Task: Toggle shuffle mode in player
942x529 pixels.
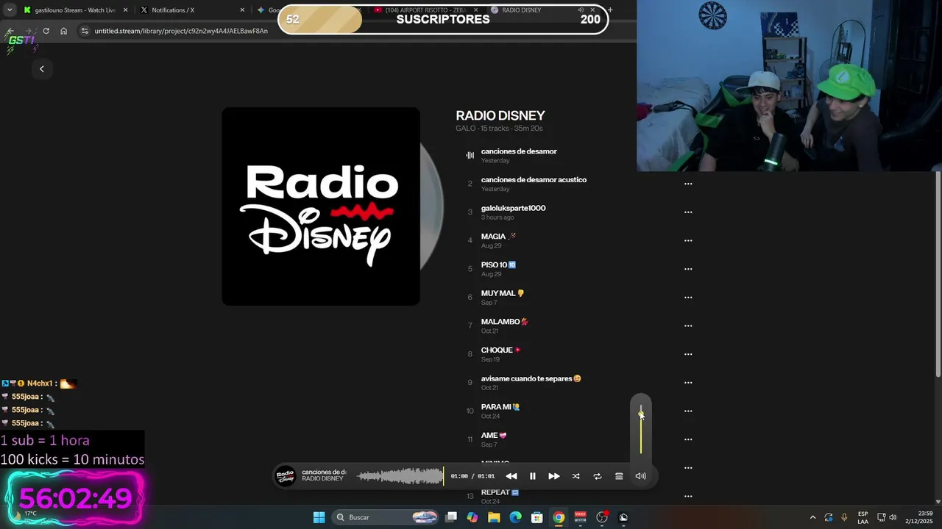Action: coord(576,476)
